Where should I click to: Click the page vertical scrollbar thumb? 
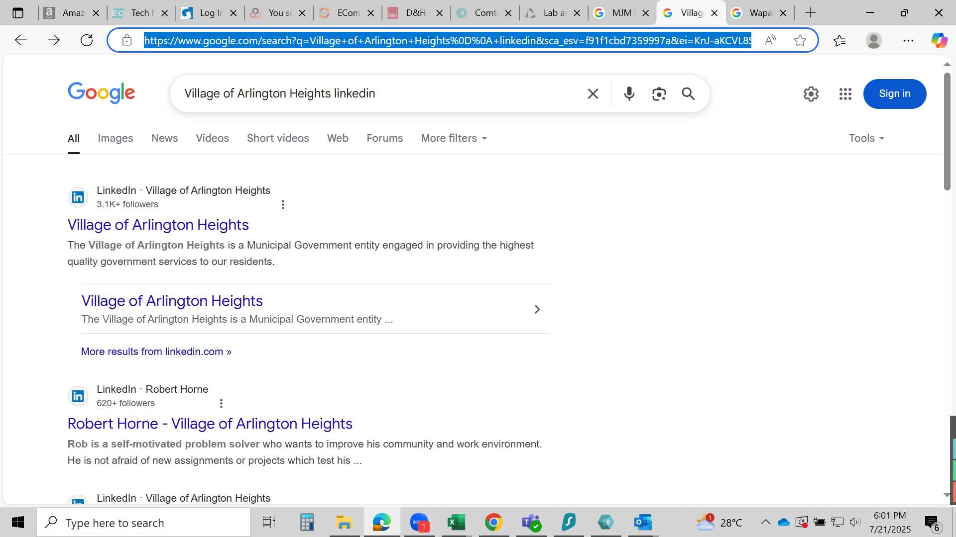(947, 131)
